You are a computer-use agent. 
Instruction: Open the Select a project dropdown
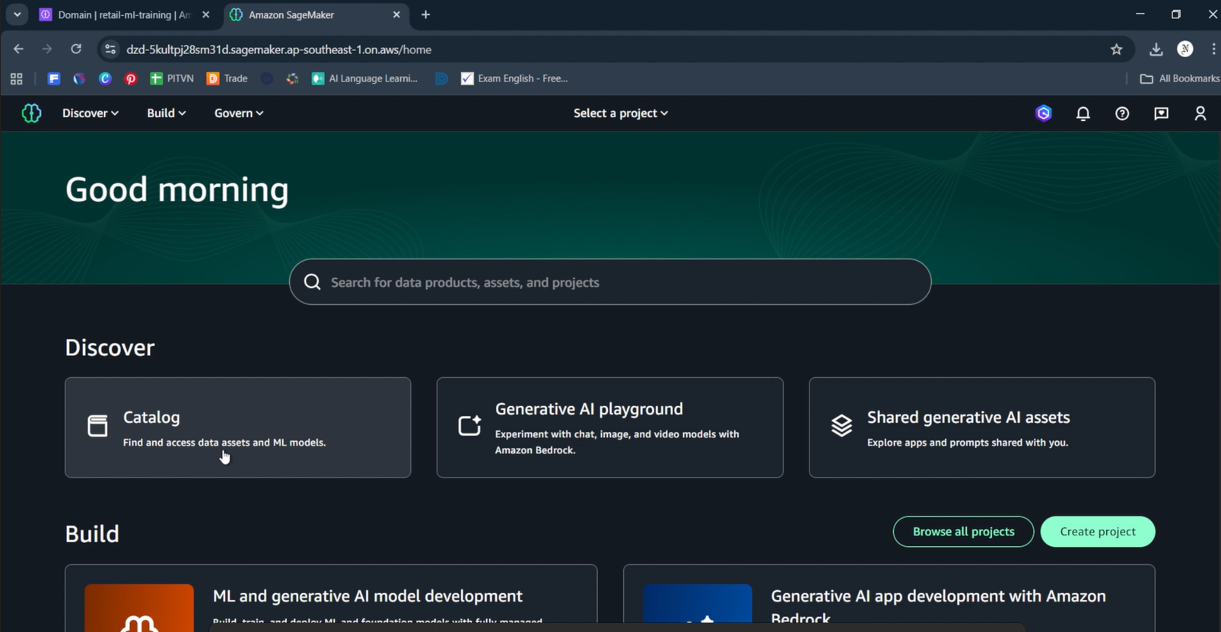coord(621,113)
